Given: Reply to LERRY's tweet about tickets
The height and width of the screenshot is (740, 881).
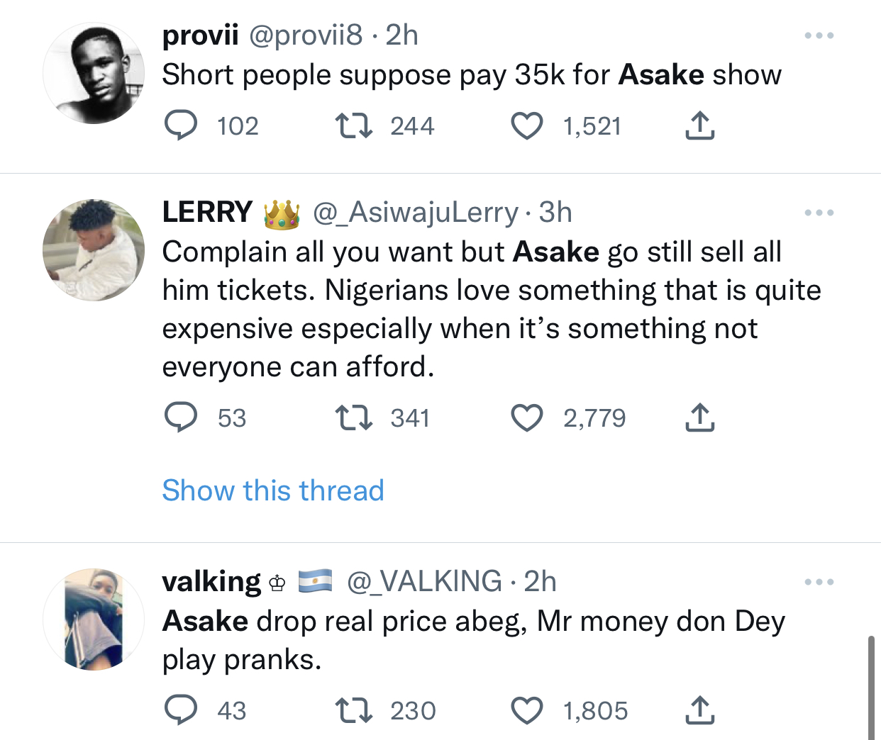Looking at the screenshot, I should (x=181, y=417).
